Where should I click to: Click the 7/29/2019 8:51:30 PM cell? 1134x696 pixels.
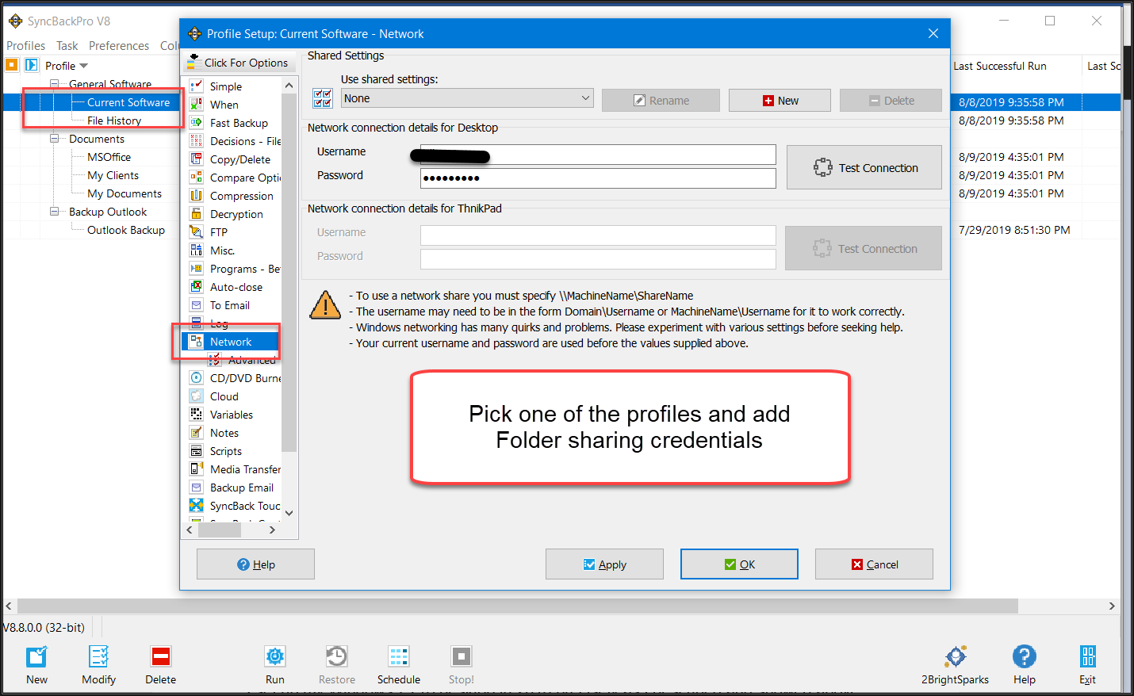1014,230
